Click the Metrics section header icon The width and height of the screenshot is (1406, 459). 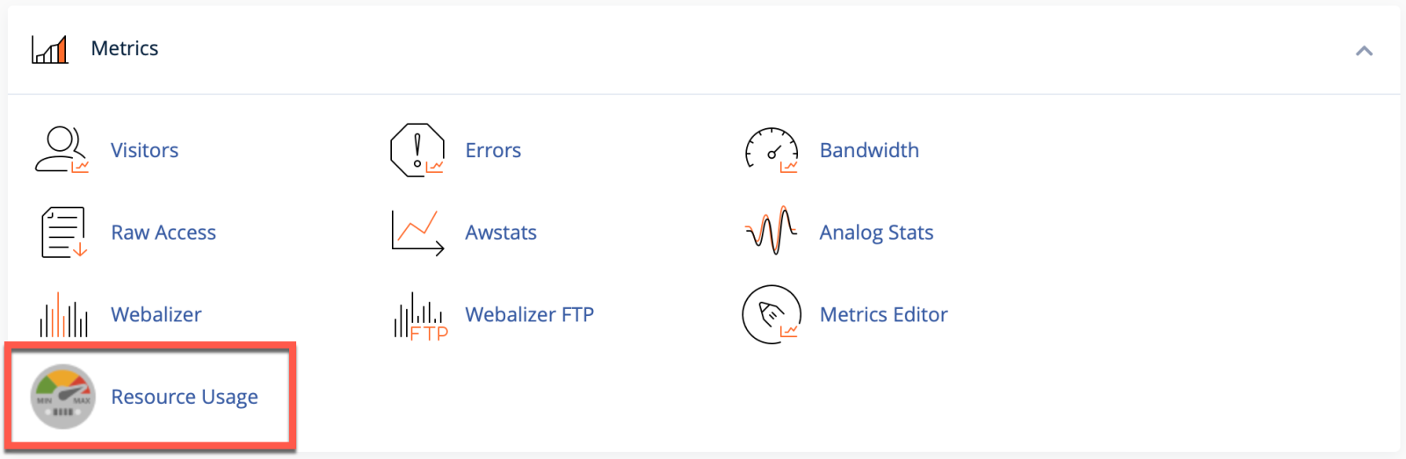coord(50,49)
